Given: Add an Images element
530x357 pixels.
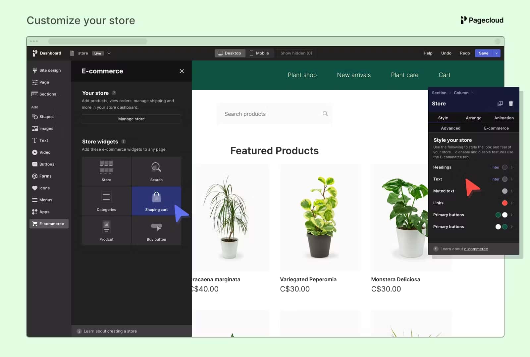Looking at the screenshot, I should (42, 129).
